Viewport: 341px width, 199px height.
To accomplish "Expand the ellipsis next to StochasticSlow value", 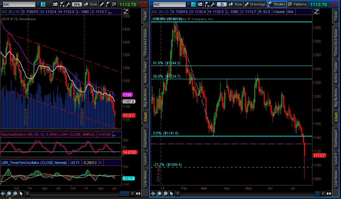I will pos(114,135).
